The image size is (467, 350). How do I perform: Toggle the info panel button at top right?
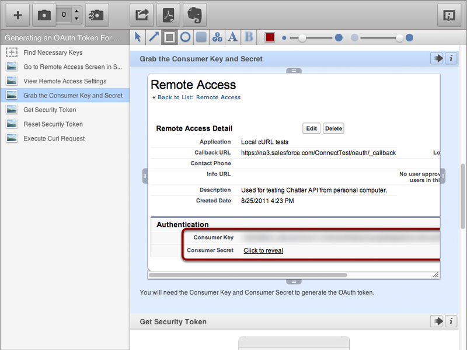click(449, 15)
